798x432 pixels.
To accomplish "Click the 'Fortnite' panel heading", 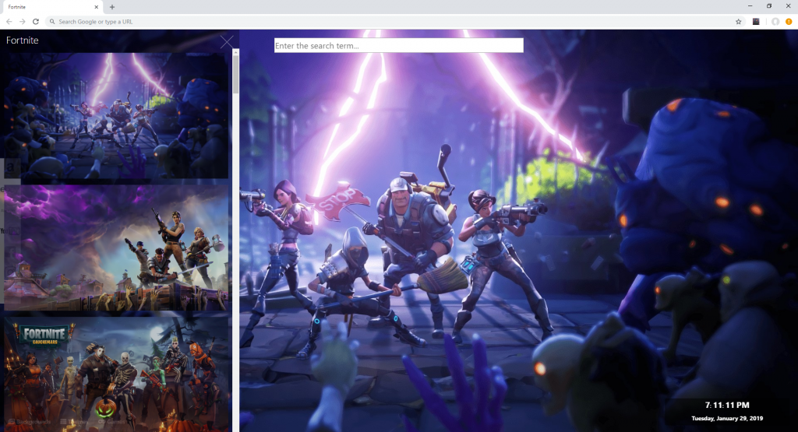I will point(23,40).
